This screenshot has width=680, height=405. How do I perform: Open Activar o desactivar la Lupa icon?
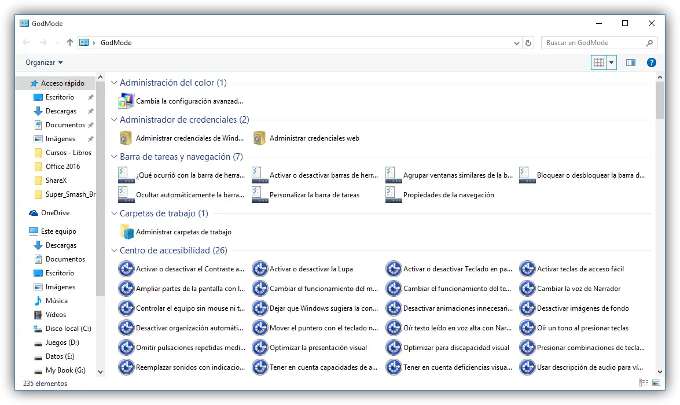pos(260,269)
